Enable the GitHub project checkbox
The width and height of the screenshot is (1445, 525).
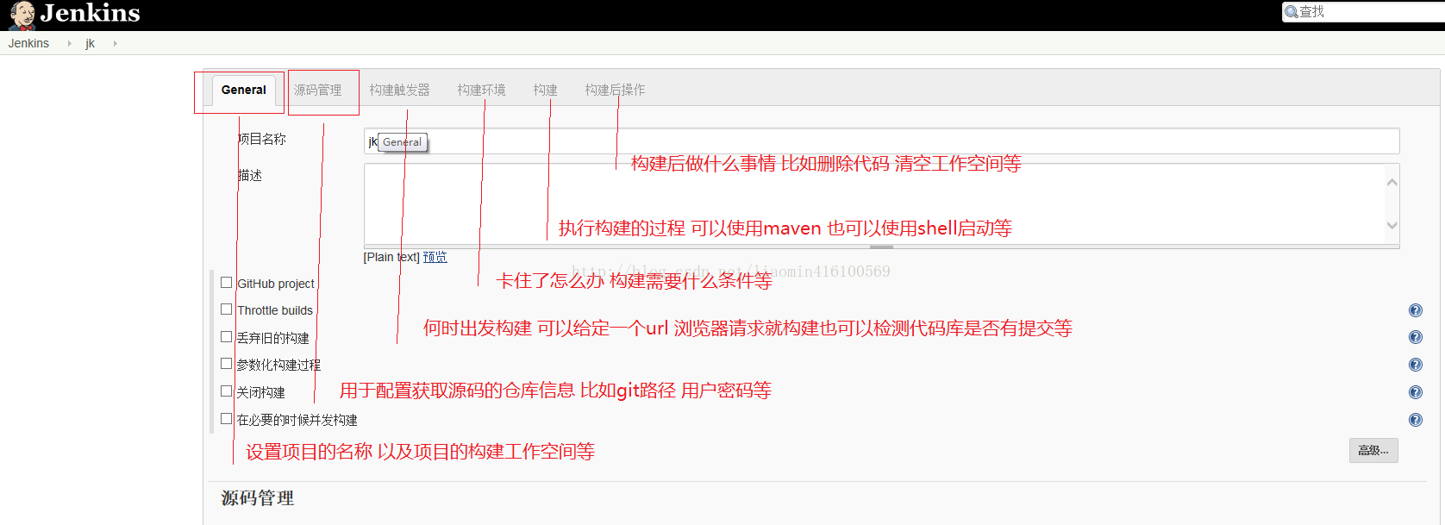[226, 282]
